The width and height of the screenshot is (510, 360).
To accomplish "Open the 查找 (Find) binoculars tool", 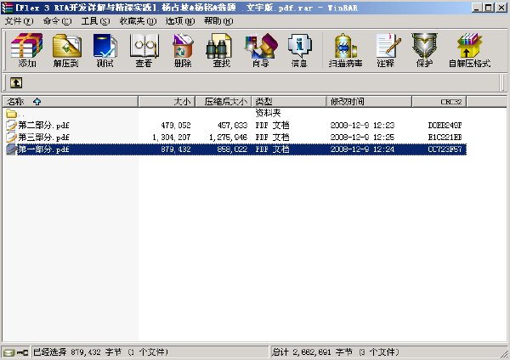I will (221, 50).
